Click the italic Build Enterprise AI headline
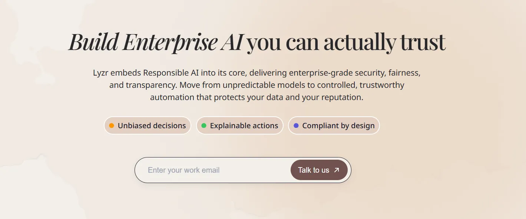Screen dimensions: 526x219 (x=156, y=42)
